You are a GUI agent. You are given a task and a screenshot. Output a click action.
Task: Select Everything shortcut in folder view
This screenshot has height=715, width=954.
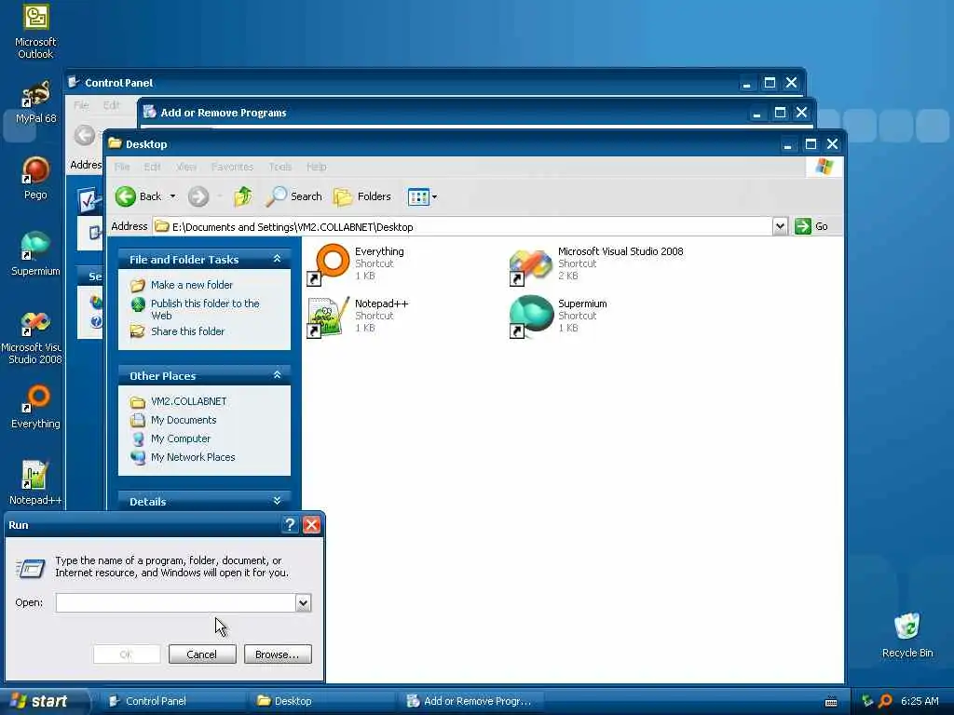(357, 263)
